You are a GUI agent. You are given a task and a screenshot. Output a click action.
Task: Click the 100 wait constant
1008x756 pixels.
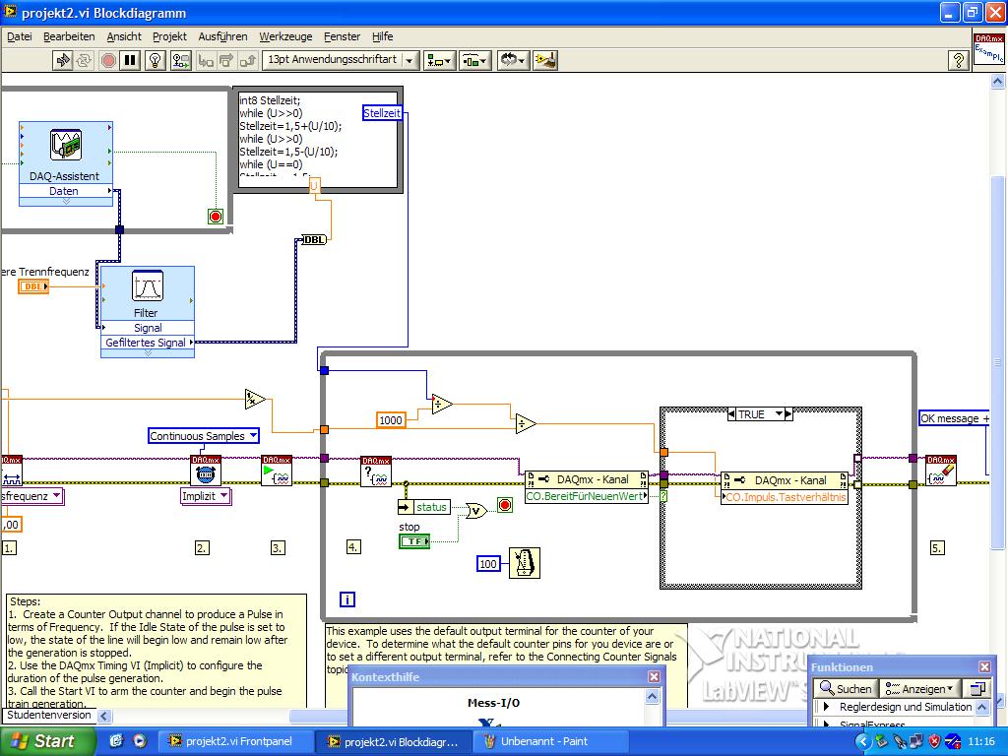[488, 564]
